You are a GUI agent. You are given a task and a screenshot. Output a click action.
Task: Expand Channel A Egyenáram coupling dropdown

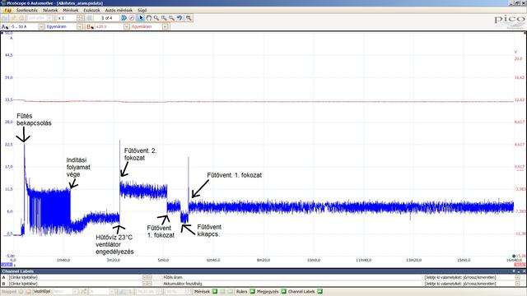point(80,26)
